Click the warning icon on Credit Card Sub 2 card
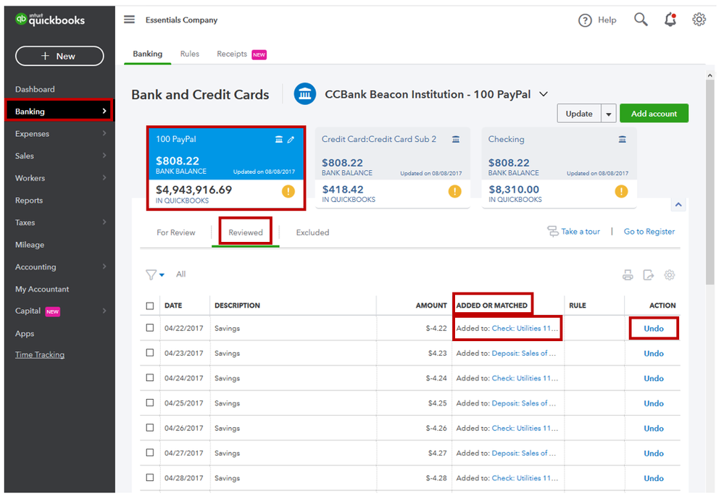 pos(455,191)
